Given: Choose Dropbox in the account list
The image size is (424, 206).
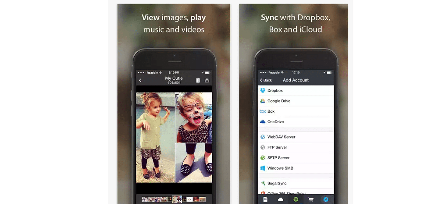Looking at the screenshot, I should 296,91.
